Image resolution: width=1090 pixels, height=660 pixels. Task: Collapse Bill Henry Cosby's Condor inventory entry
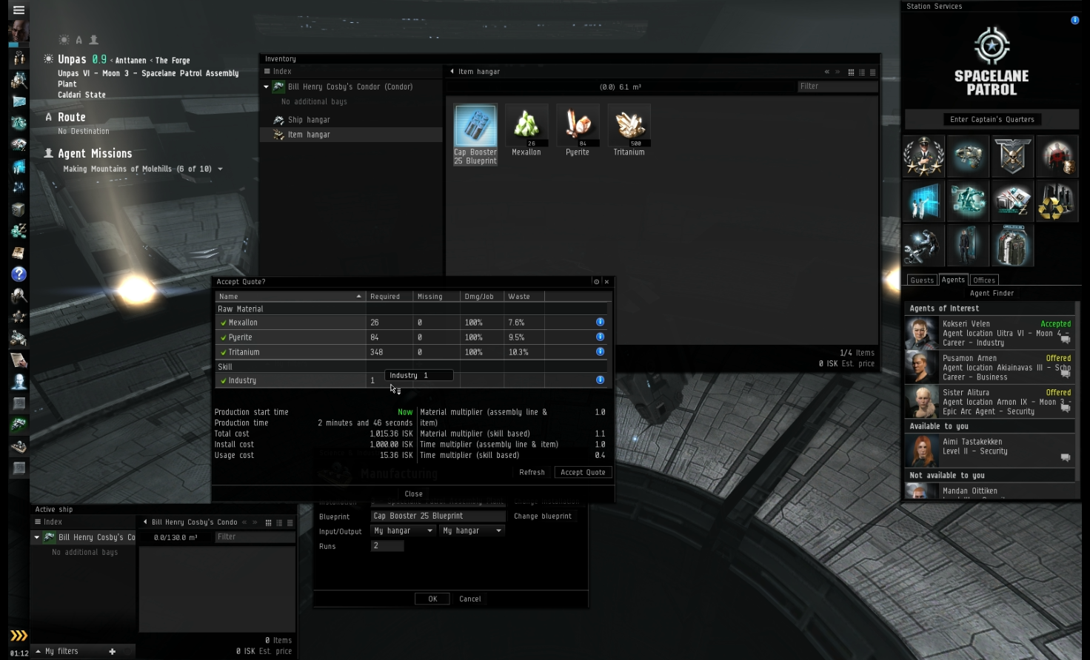(266, 87)
